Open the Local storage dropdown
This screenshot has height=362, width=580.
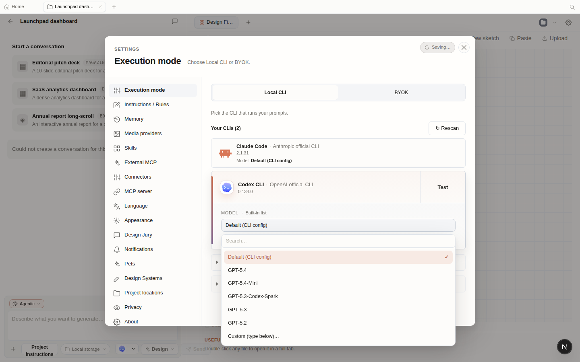pos(85,349)
